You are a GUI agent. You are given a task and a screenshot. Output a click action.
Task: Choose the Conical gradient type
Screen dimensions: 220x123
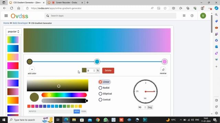click(x=104, y=99)
